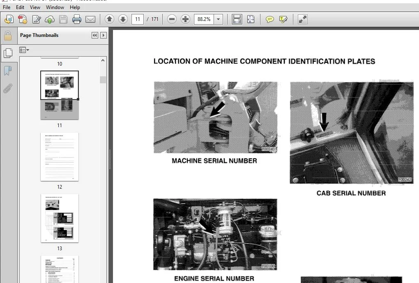Image resolution: width=419 pixels, height=283 pixels.
Task: Click the cloud upload icon
Action: pos(50,19)
